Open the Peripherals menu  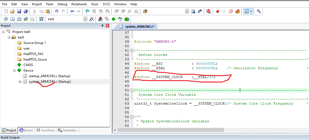(79, 4)
